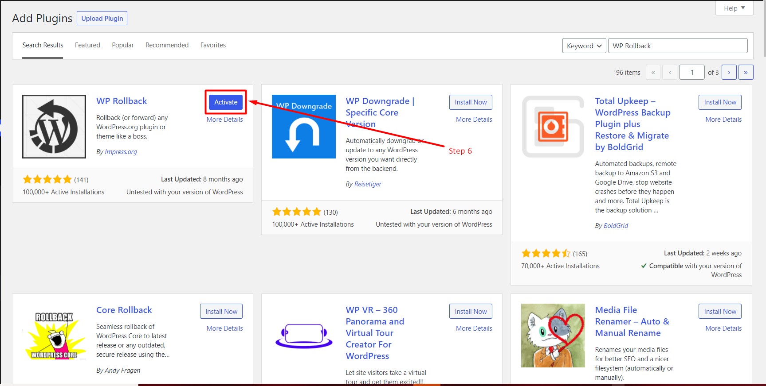Open the Total Upkeep plugin icon
766x386 pixels.
tap(553, 127)
